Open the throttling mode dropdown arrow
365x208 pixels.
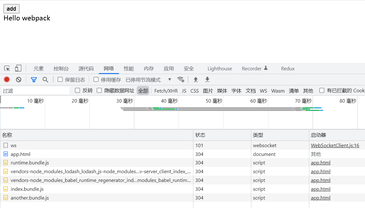pyautogui.click(x=170, y=80)
